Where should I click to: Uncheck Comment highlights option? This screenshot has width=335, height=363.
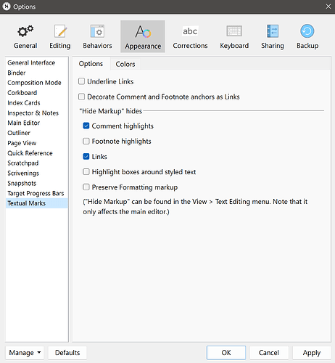coord(86,126)
